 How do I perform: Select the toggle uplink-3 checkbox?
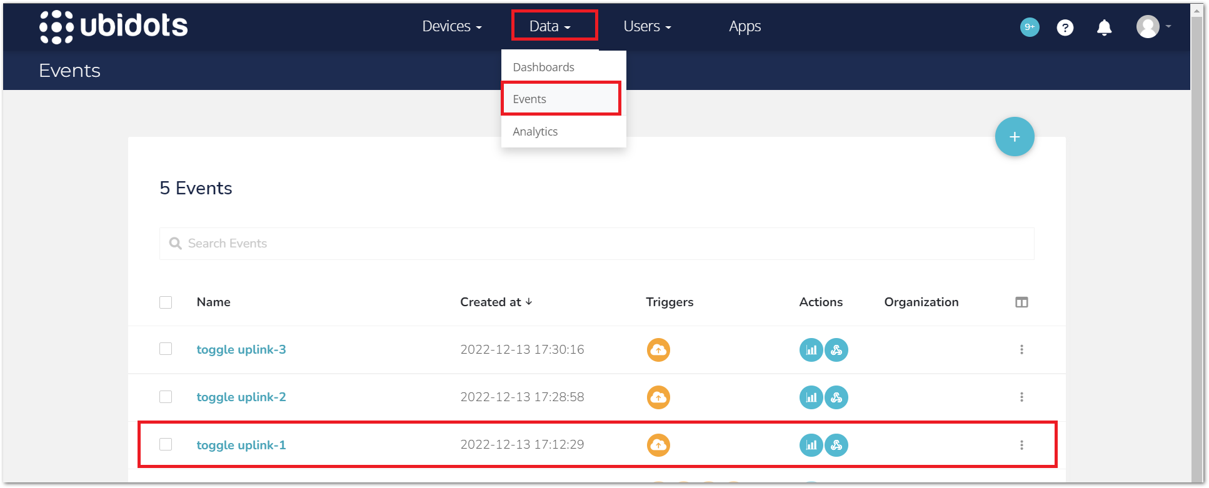(166, 349)
